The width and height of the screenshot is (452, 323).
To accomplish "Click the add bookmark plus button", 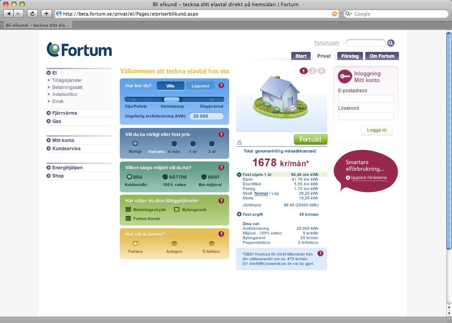I will click(x=46, y=14).
